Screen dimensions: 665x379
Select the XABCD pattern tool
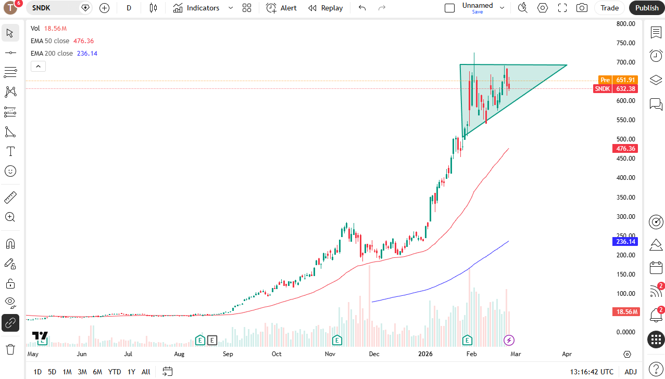[10, 92]
